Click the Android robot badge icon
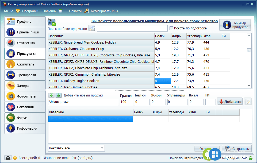Viewport: 257px width, 163px height. click(207, 154)
